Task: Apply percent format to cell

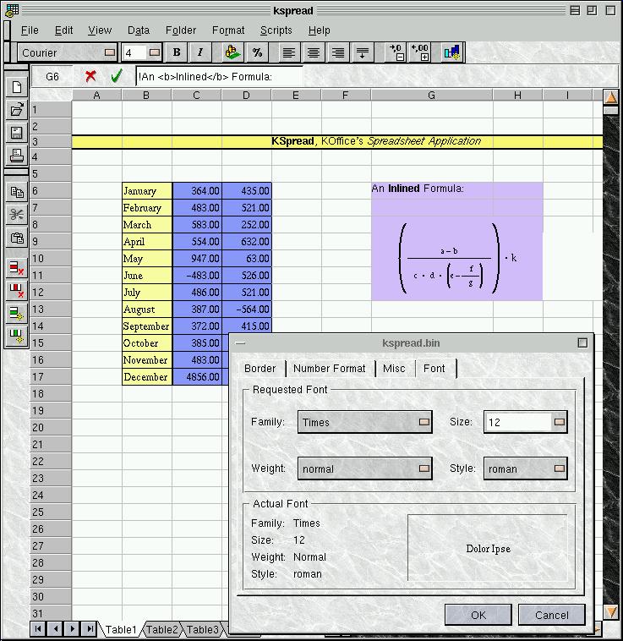Action: (257, 52)
